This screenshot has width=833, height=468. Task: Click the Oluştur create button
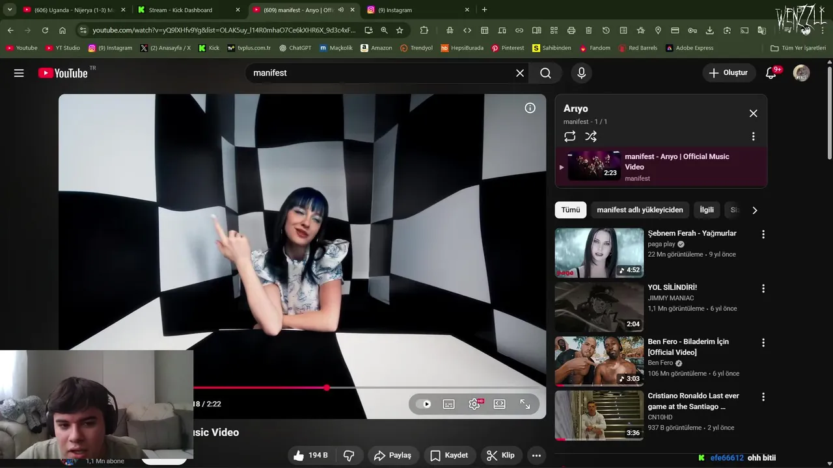729,73
